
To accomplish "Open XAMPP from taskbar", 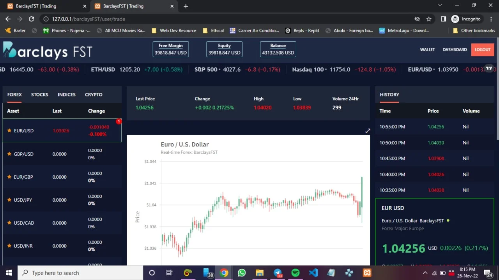I will (367, 273).
